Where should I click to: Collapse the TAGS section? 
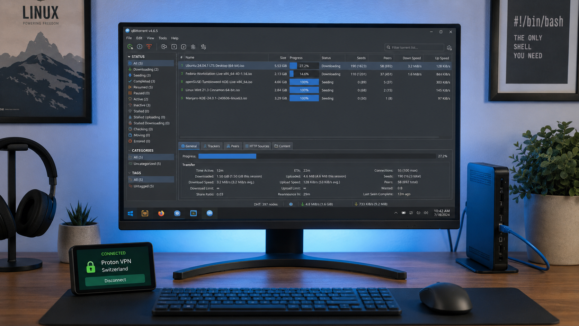(129, 173)
